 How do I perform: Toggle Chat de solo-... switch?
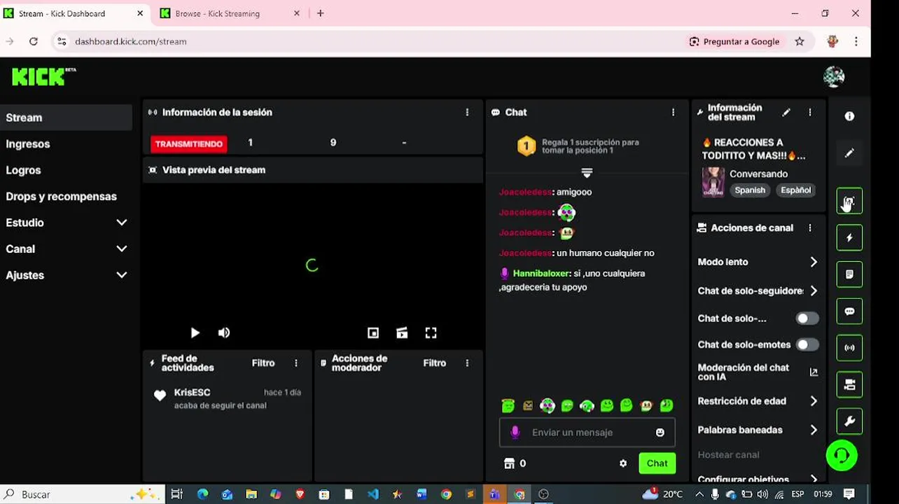pyautogui.click(x=807, y=318)
